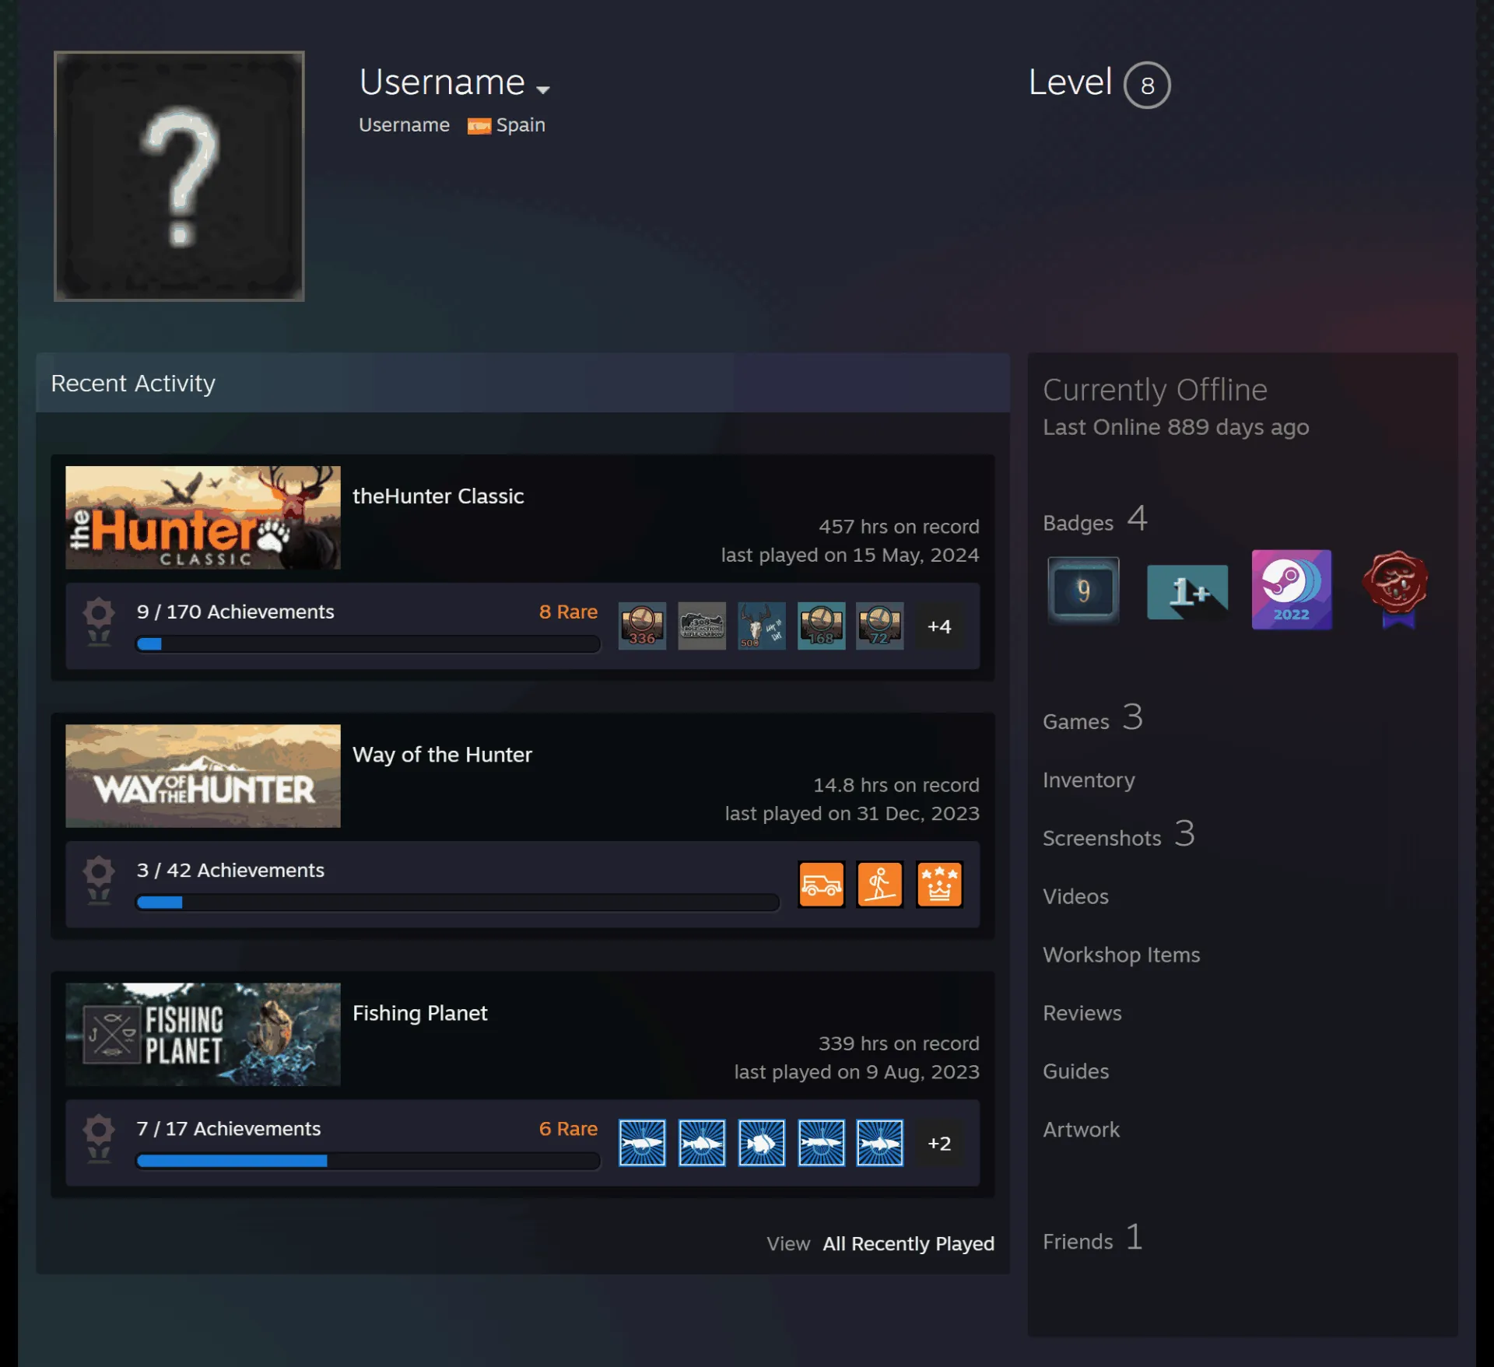Expand the Username dropdown arrow

[543, 89]
